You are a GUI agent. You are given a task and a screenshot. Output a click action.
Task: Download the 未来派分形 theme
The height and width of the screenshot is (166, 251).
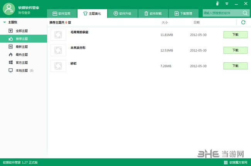point(235,50)
